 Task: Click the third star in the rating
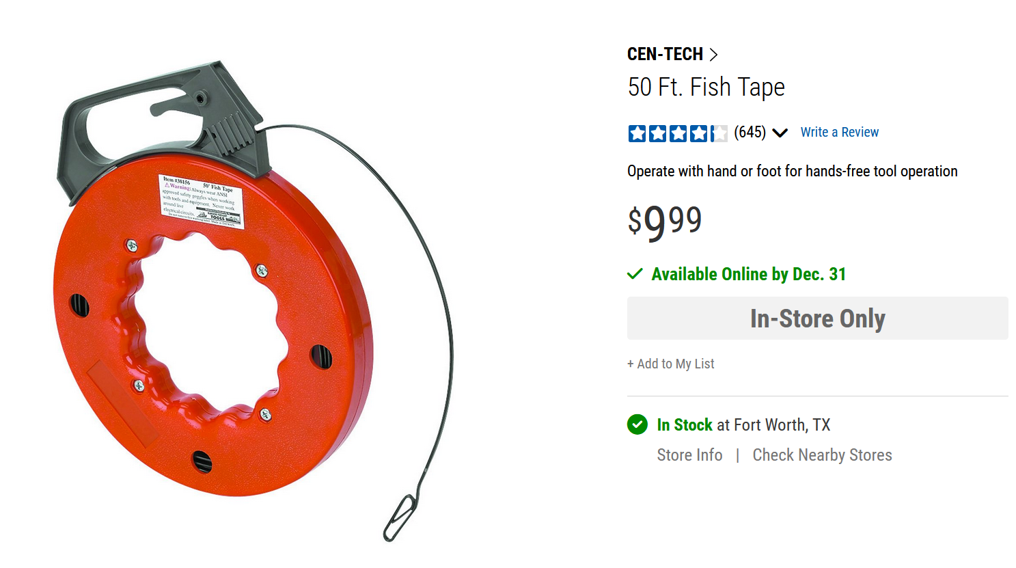coord(678,133)
